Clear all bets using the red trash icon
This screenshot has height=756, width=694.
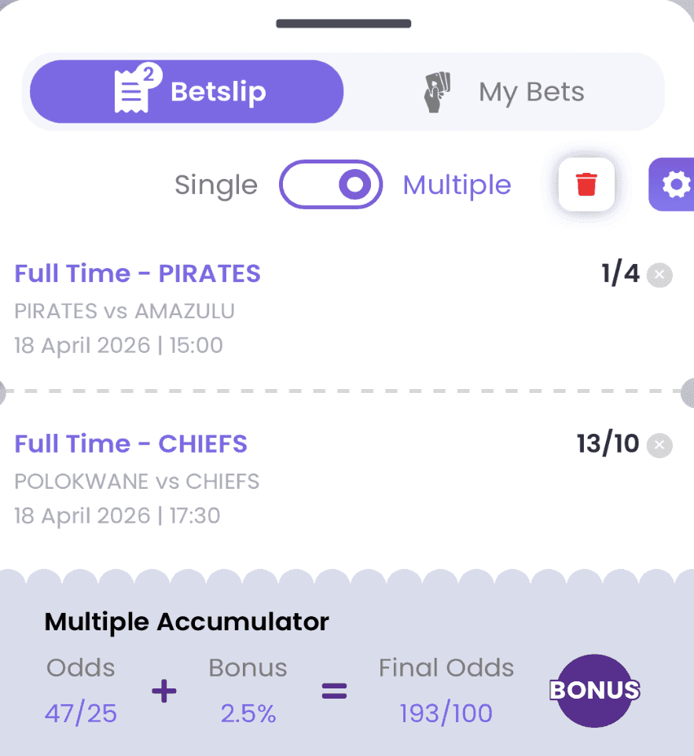(x=585, y=183)
